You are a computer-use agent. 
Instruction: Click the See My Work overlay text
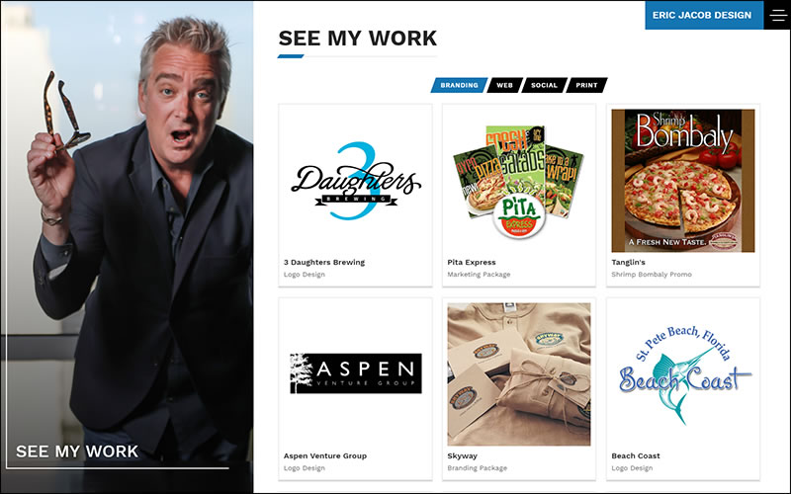click(77, 452)
